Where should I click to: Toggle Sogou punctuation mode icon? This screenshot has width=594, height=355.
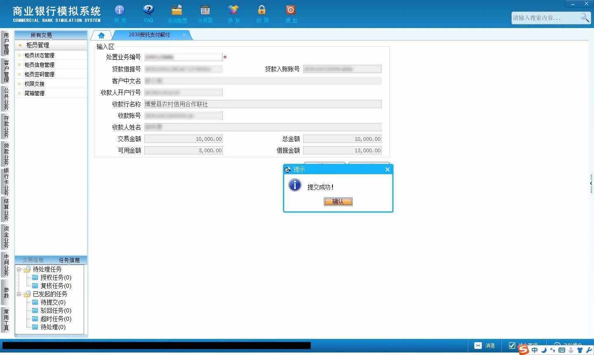[553, 350]
